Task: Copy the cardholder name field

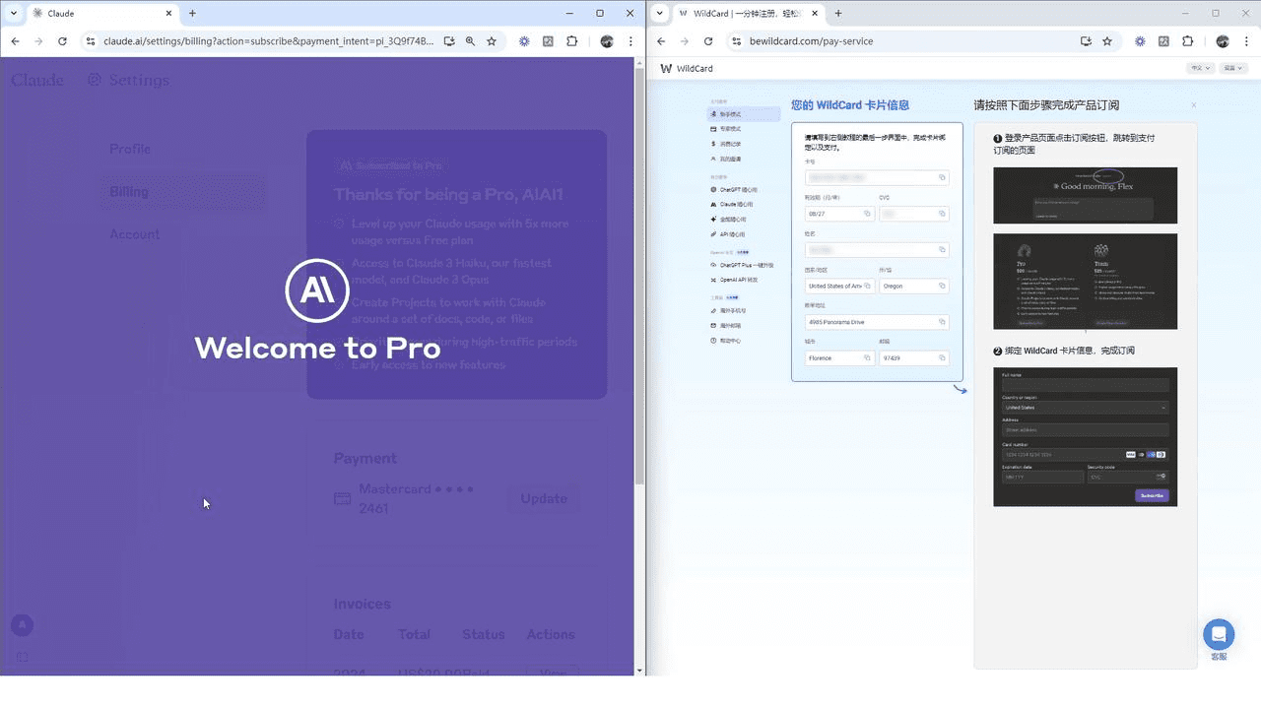Action: [x=942, y=250]
